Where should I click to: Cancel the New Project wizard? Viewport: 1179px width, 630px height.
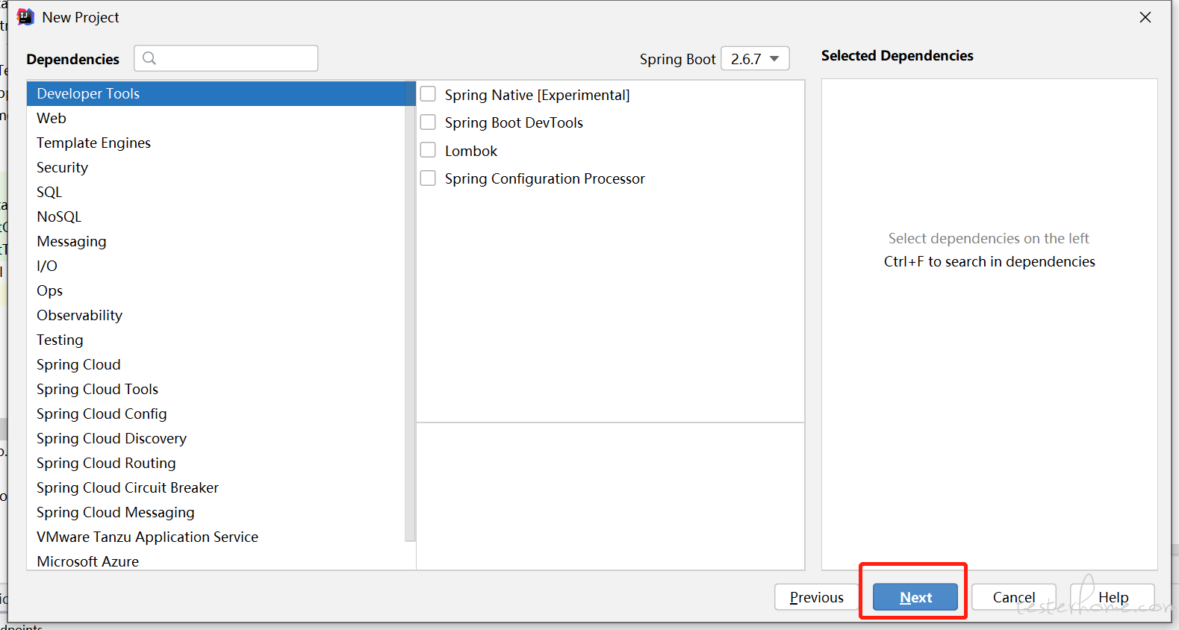pos(1014,597)
